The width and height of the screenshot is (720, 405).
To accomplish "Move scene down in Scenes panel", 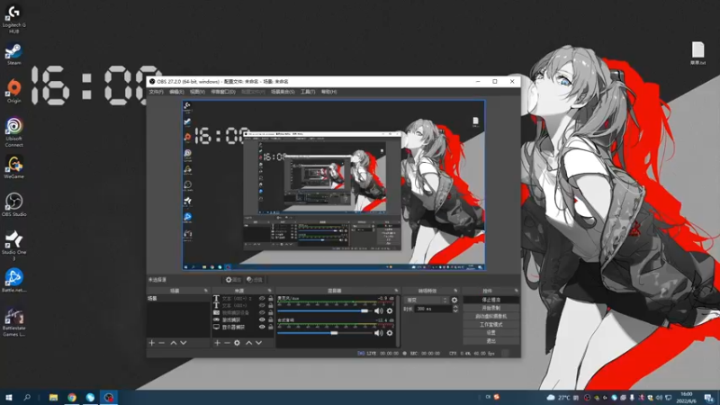I will (184, 343).
